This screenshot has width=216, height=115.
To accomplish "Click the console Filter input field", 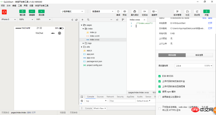I will 122,101.
